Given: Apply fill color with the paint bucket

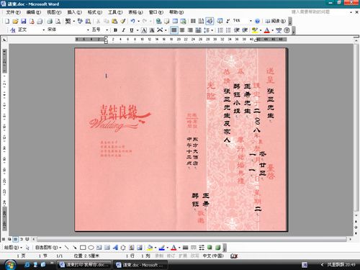Looking at the screenshot, I should pos(150,248).
